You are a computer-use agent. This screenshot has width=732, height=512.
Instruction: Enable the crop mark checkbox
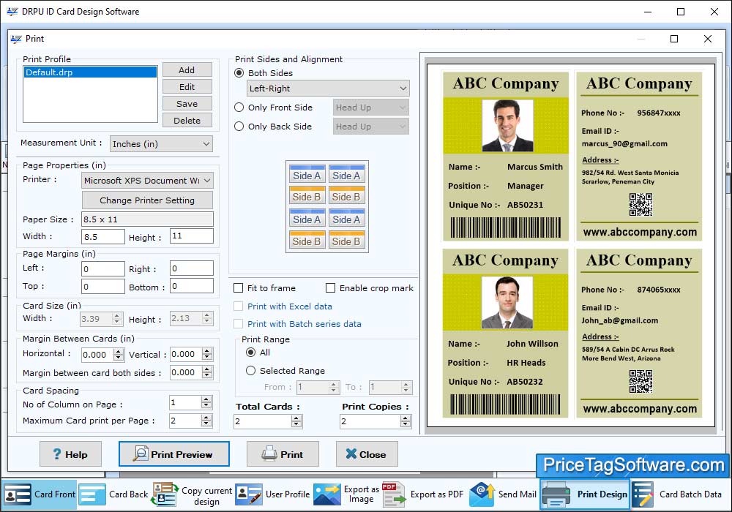tap(331, 287)
